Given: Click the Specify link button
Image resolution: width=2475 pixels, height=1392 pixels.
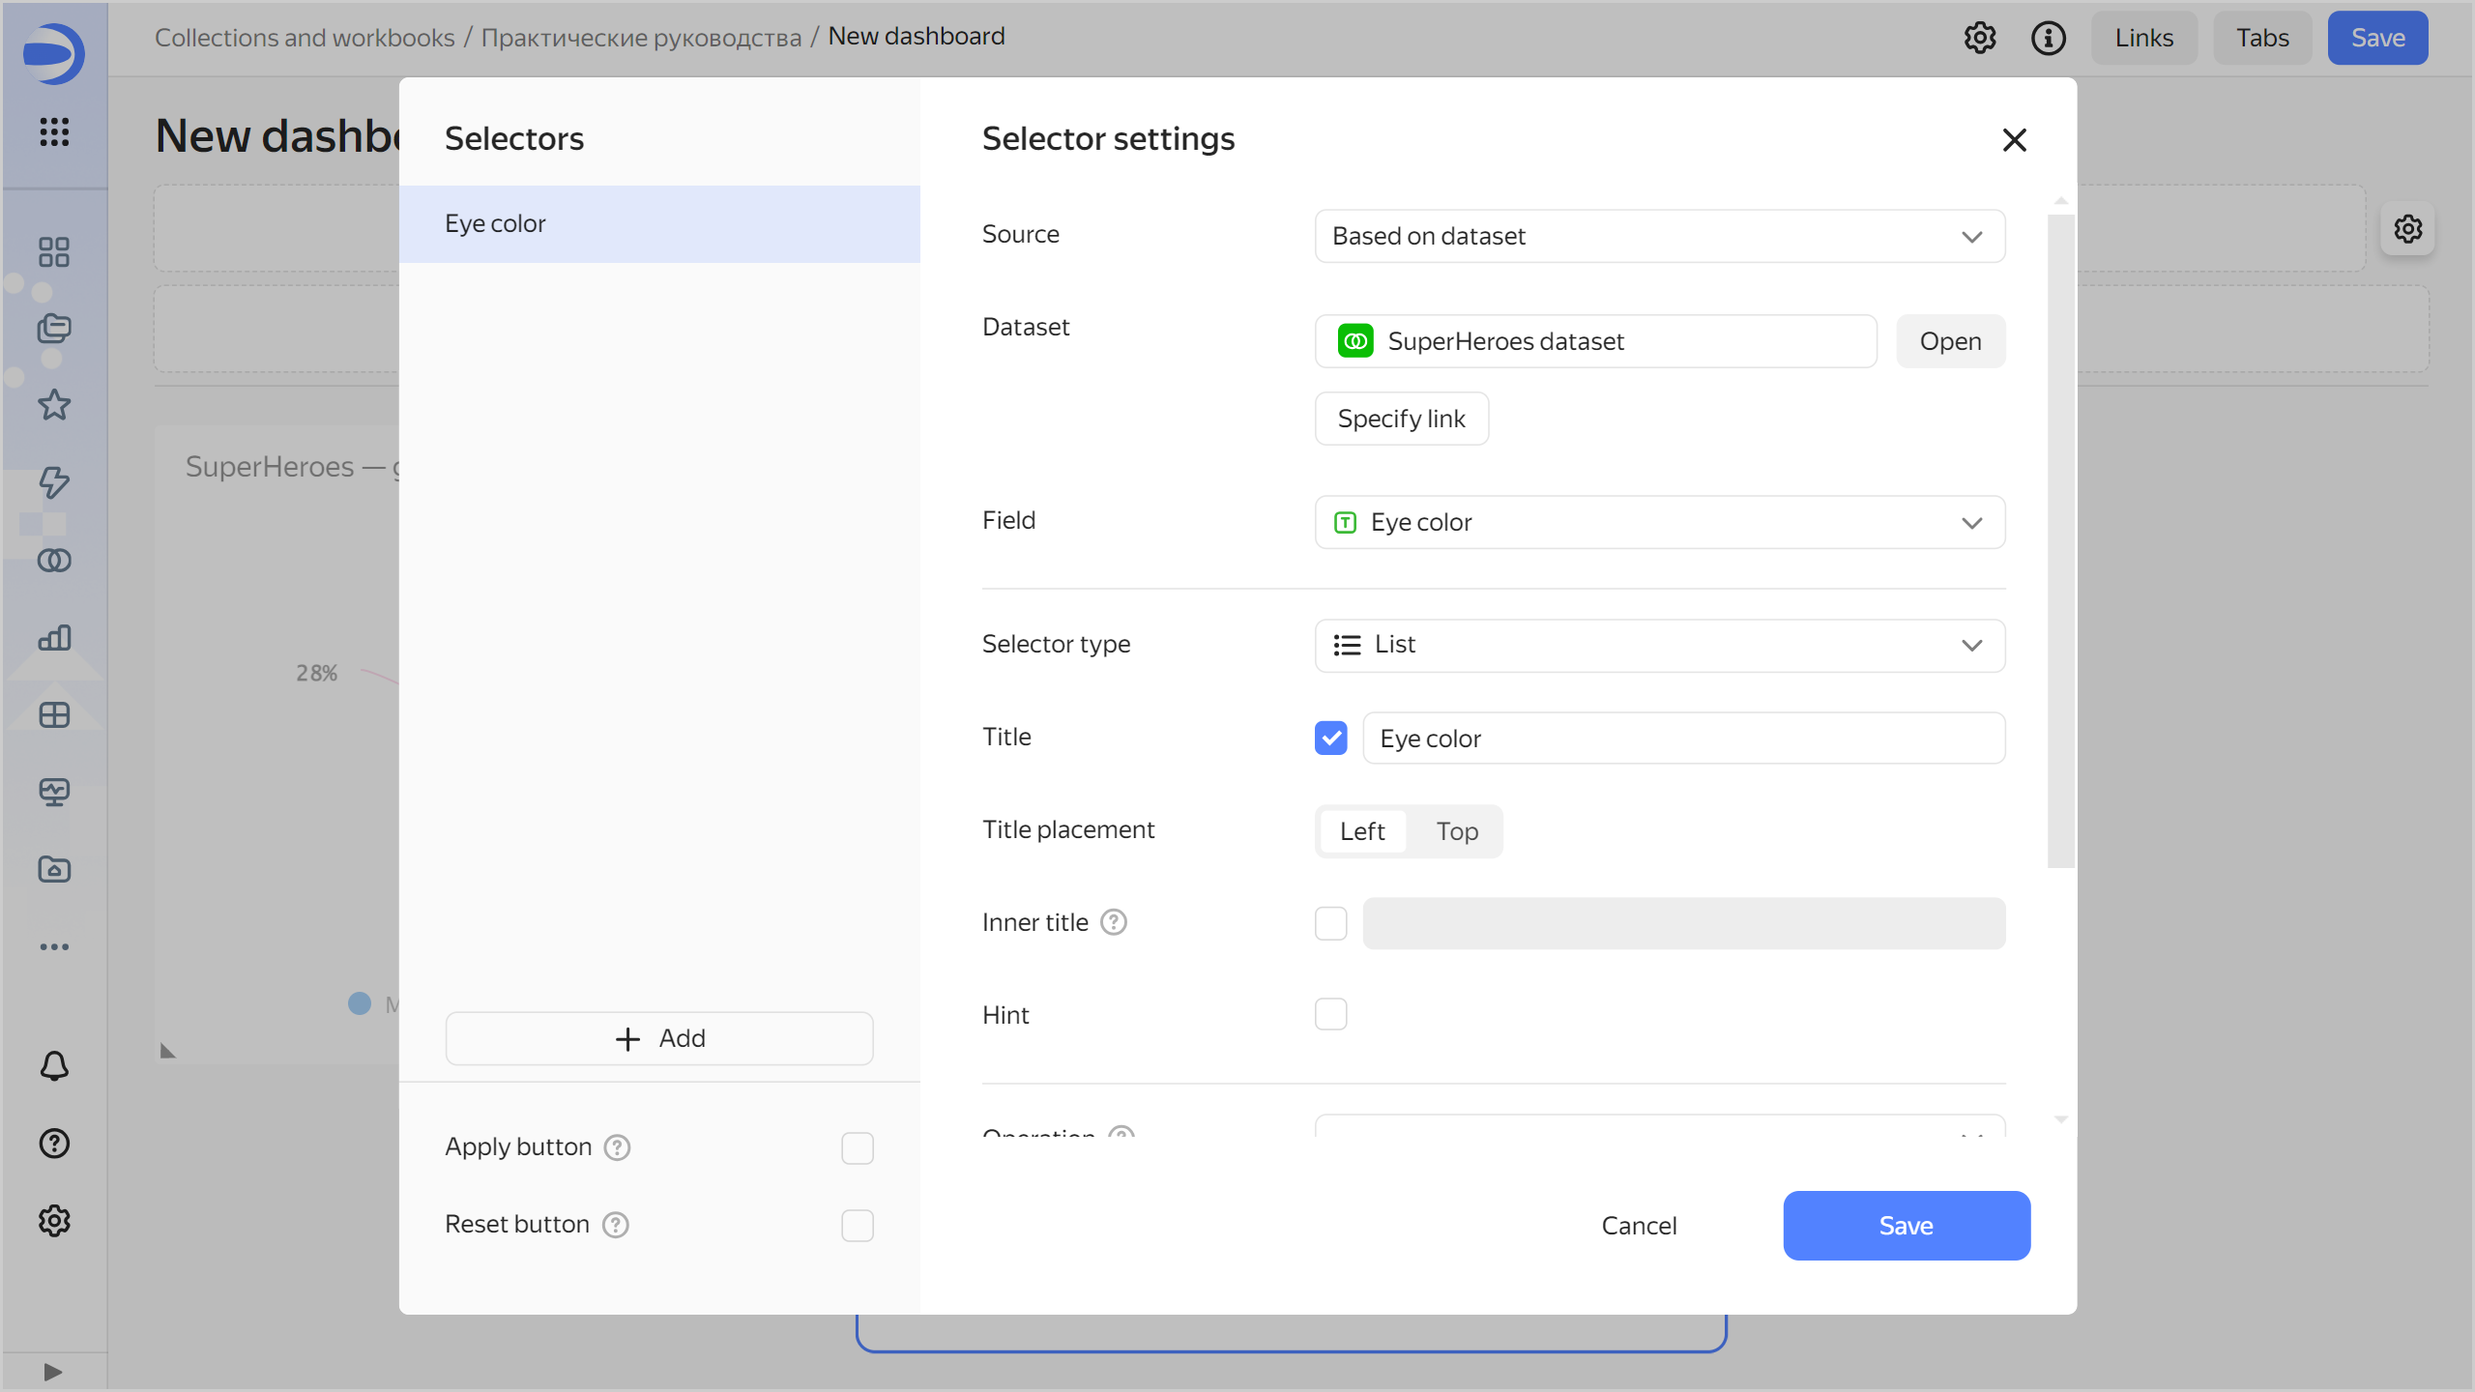Looking at the screenshot, I should [1401, 419].
